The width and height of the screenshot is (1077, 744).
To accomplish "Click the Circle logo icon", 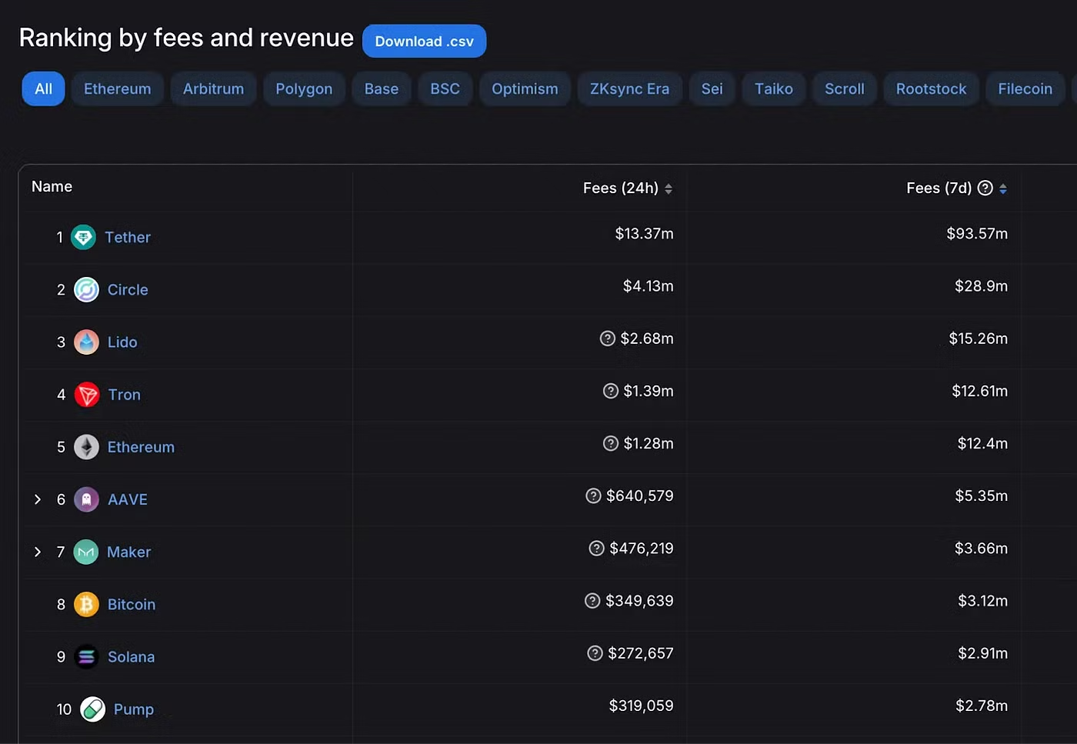I will 86,289.
